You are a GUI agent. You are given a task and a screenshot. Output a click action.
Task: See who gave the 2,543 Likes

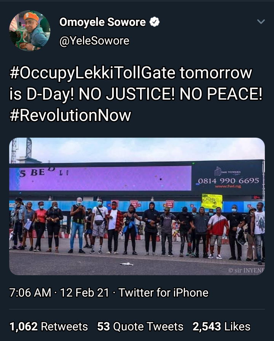pos(221,327)
